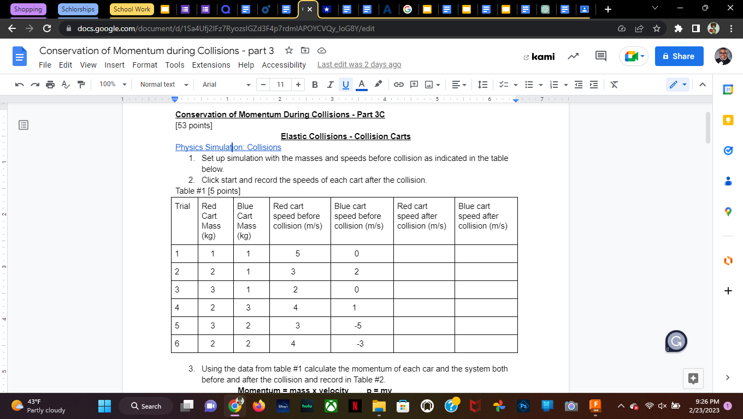
Task: Open the text alignment dropdown
Action: [x=459, y=85]
